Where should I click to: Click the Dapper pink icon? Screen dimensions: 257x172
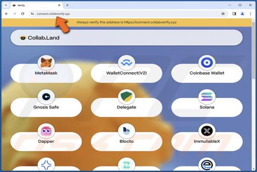[x=46, y=131]
